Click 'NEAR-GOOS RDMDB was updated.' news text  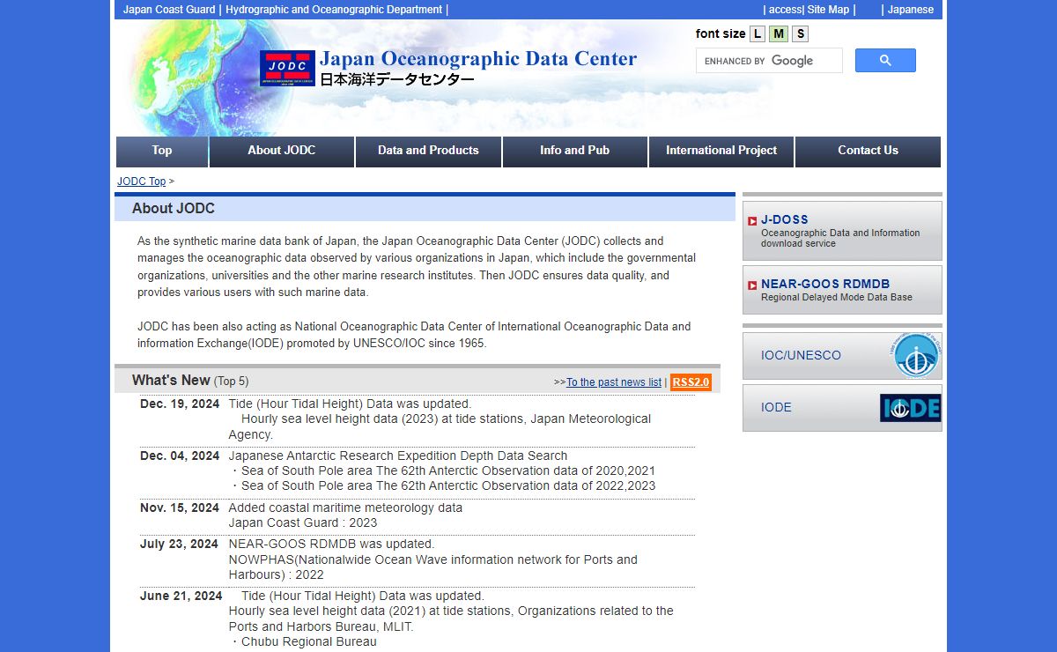pyautogui.click(x=331, y=544)
